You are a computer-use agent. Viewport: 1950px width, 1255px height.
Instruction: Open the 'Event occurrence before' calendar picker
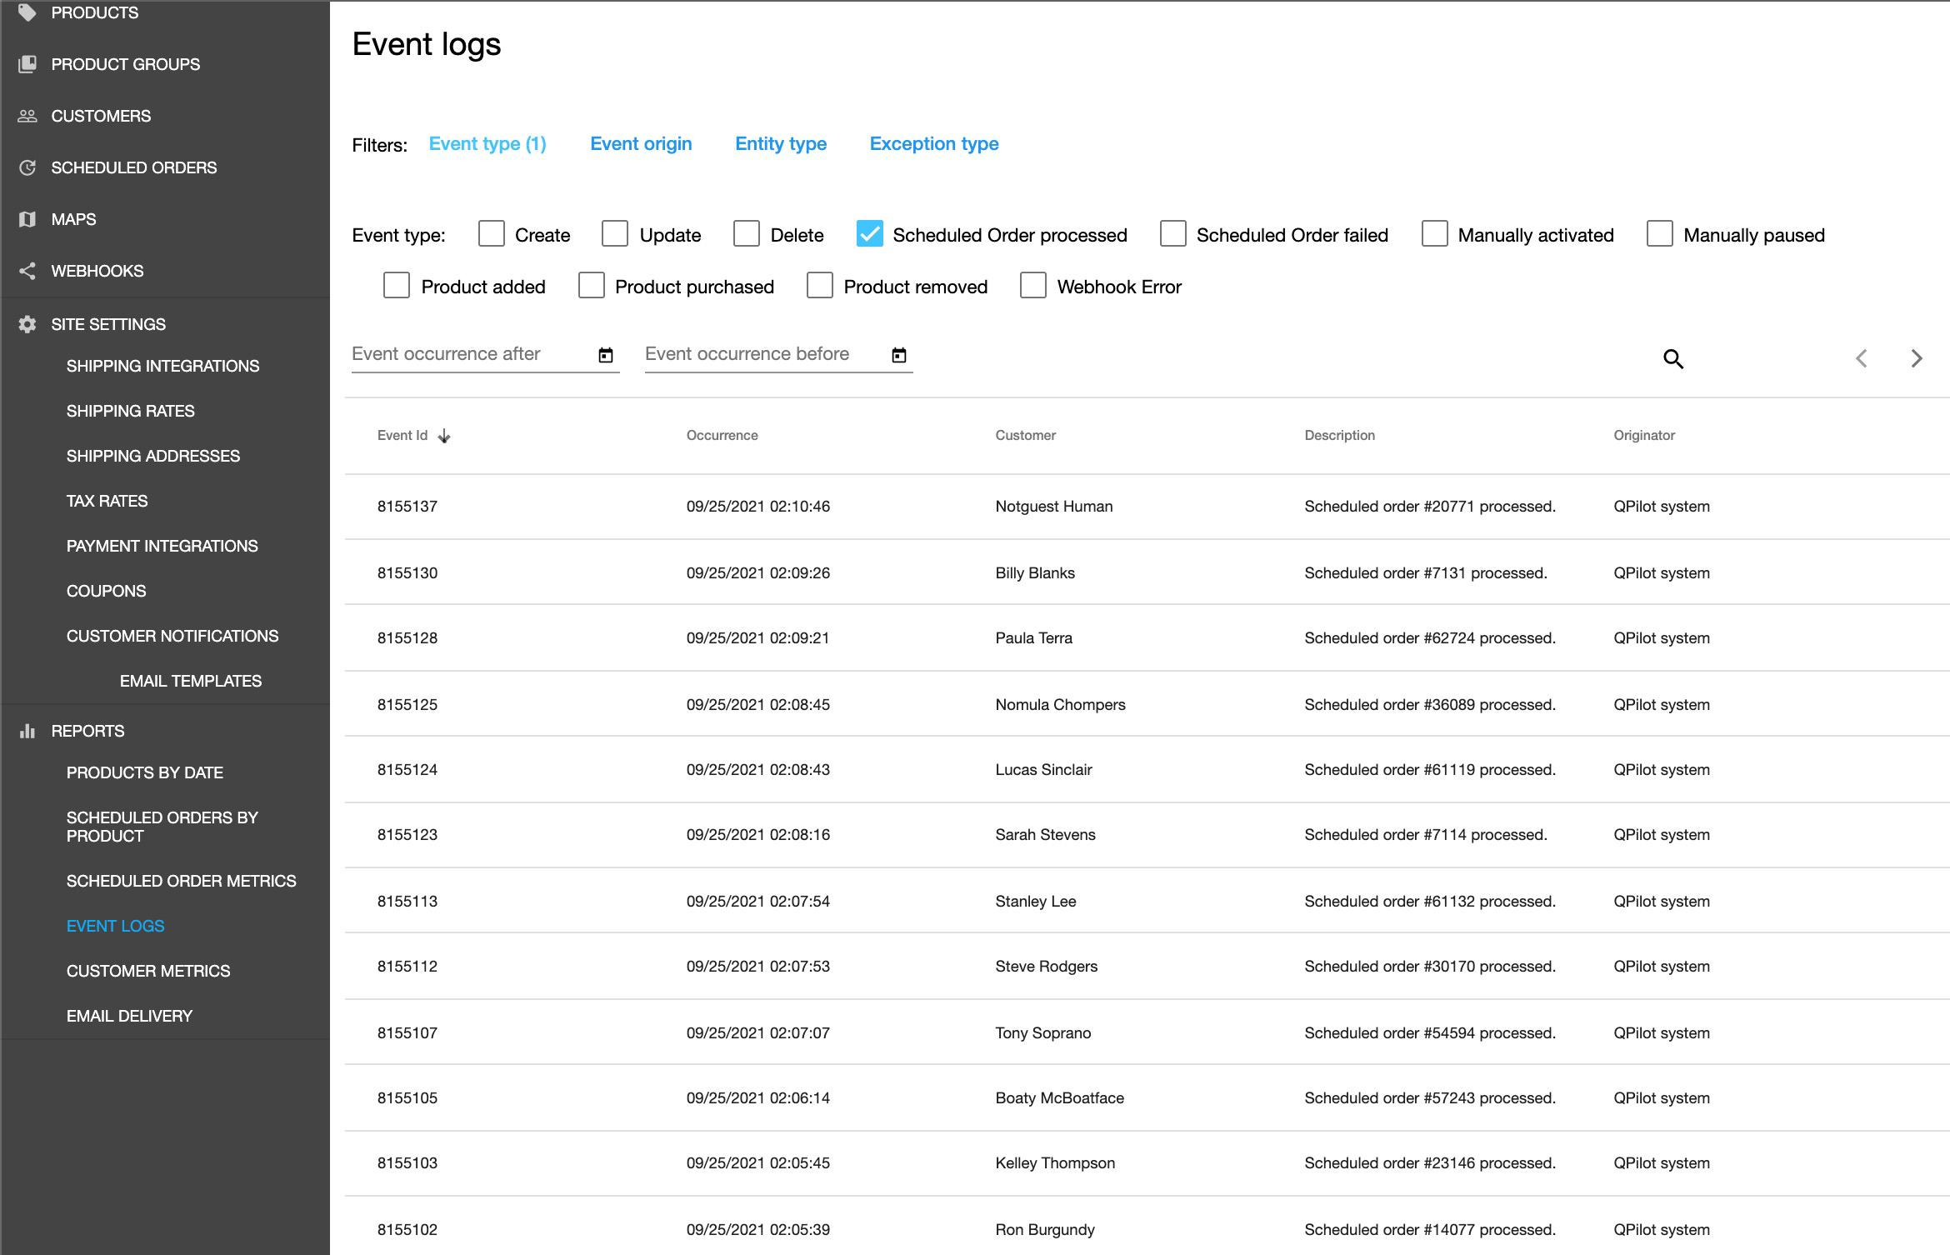[898, 356]
